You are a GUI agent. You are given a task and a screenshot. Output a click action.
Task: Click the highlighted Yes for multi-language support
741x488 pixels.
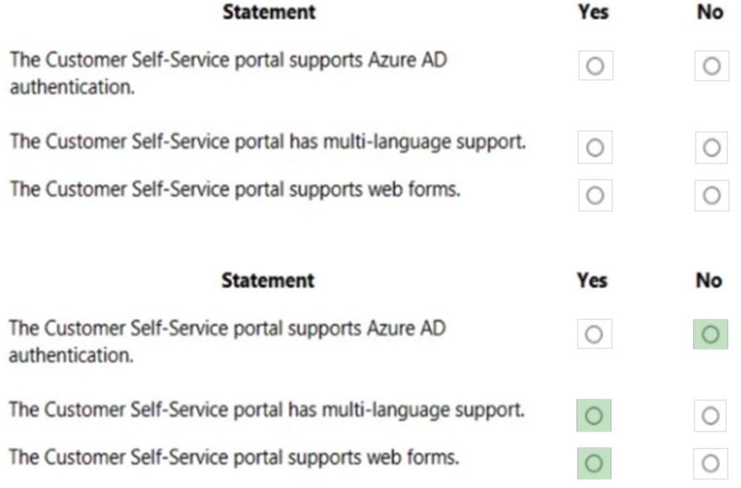tap(594, 414)
